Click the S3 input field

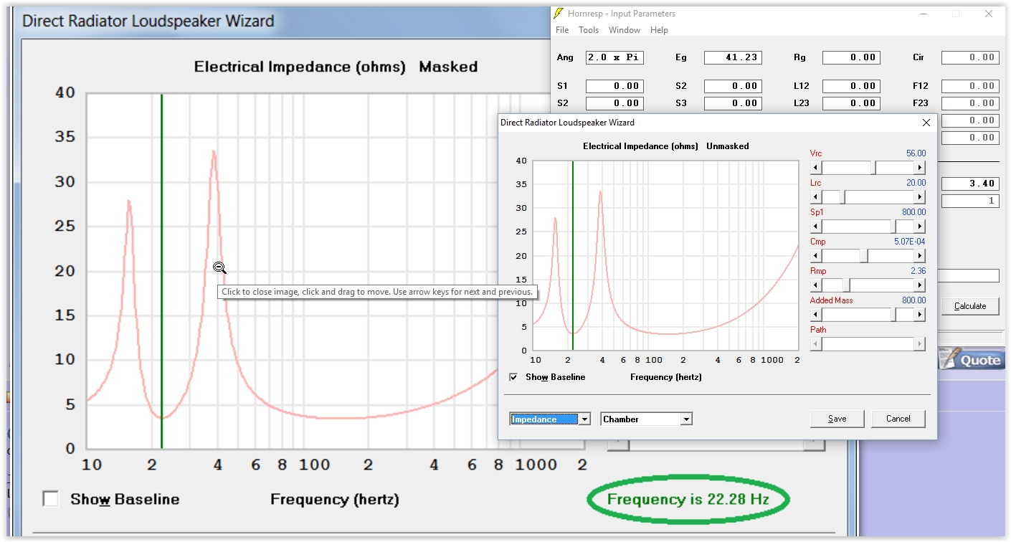point(733,103)
